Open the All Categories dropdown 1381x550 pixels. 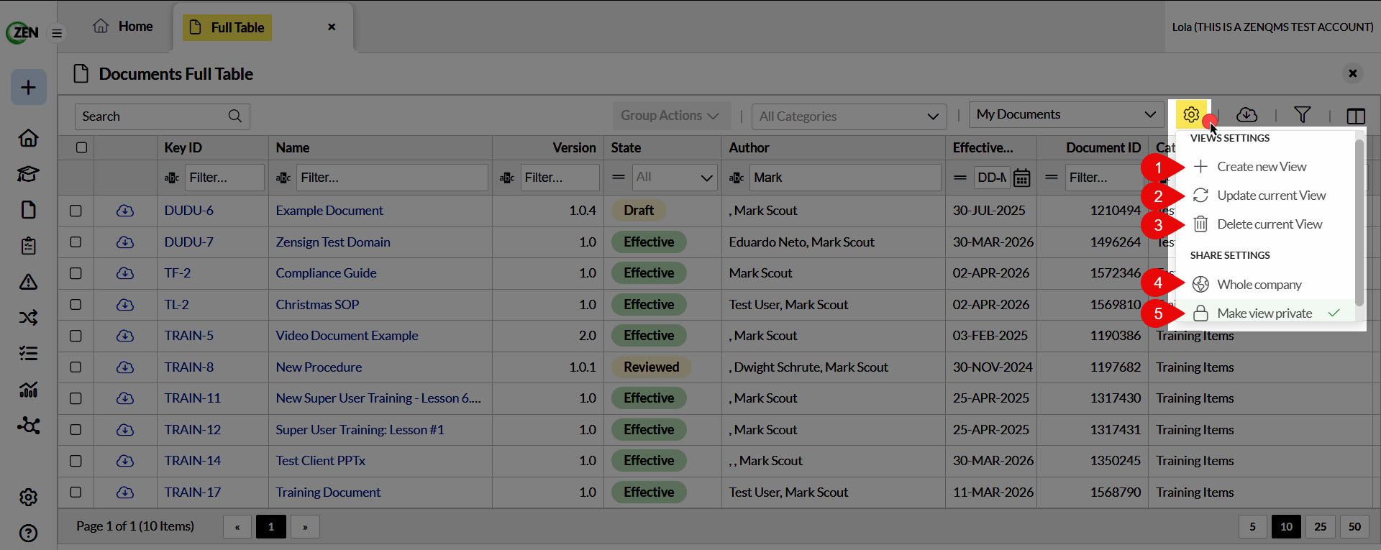849,116
